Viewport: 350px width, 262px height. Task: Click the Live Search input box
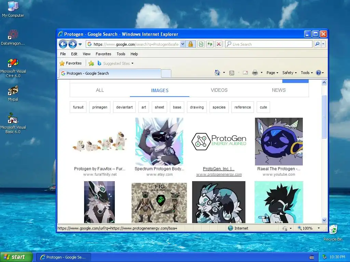click(x=269, y=44)
